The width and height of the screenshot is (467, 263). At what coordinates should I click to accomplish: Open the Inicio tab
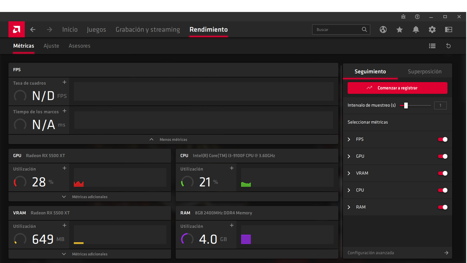coord(70,30)
